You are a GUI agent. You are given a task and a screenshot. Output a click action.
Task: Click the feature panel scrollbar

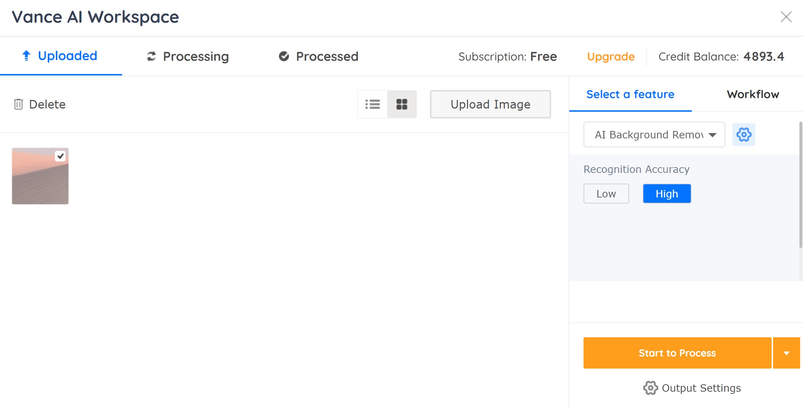(801, 185)
